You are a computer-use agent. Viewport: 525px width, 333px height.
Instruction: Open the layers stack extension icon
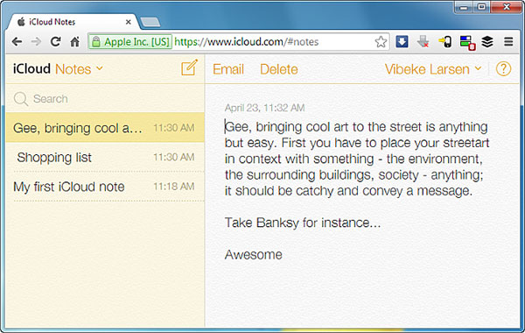487,42
